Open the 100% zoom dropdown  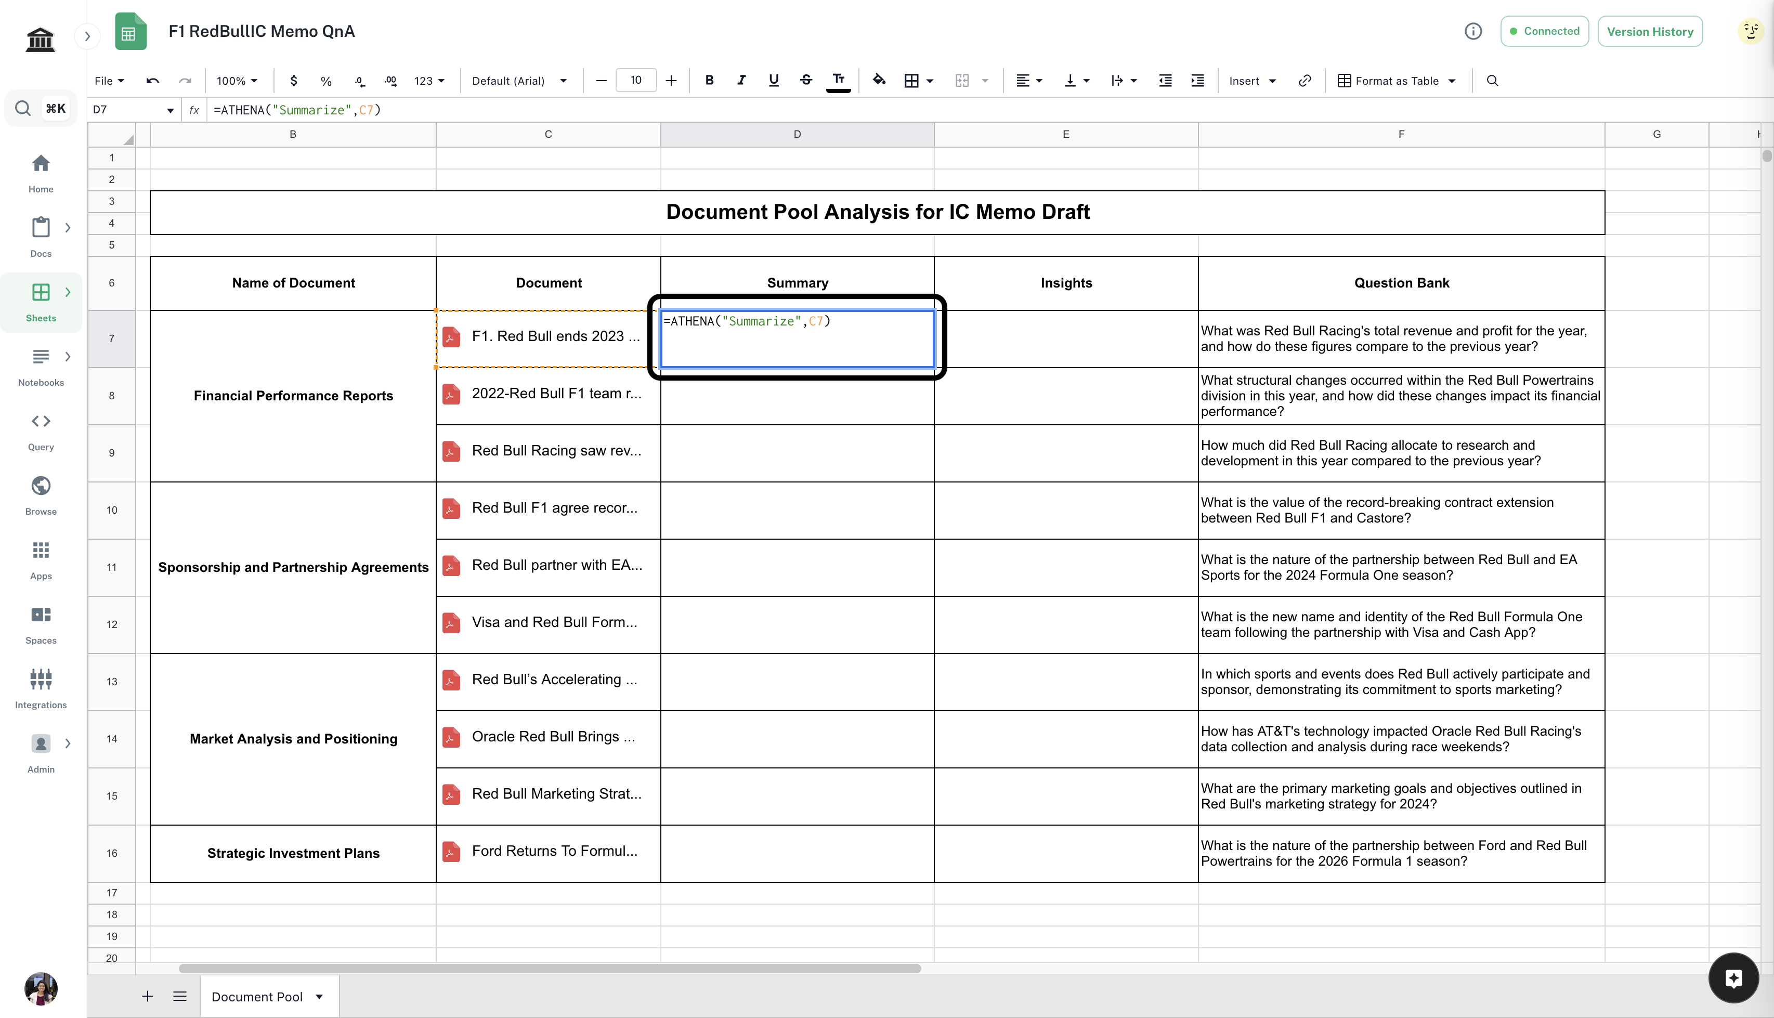coord(237,81)
